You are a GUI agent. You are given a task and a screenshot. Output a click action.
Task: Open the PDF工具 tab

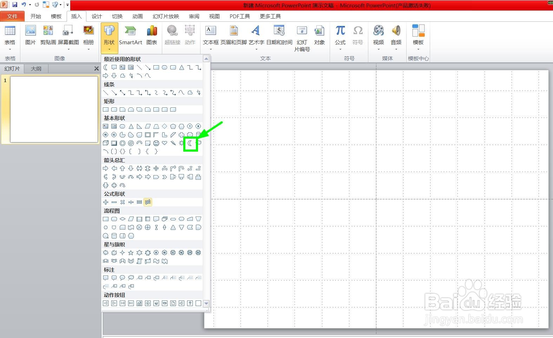pos(240,16)
